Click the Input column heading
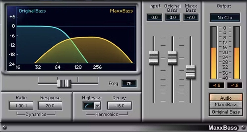 155,6
